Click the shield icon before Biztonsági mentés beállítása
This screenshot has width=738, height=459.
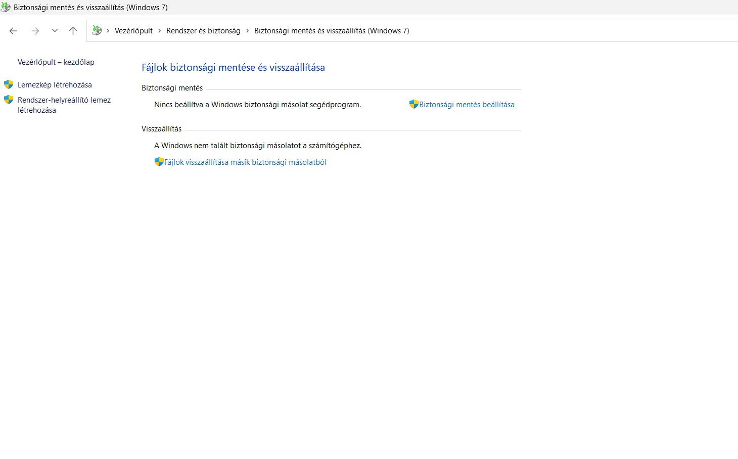click(413, 104)
